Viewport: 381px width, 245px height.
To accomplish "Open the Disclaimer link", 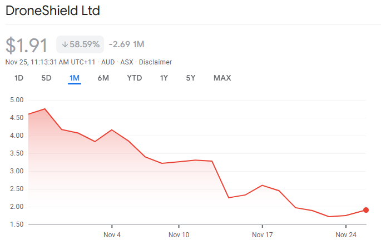I will click(x=155, y=62).
